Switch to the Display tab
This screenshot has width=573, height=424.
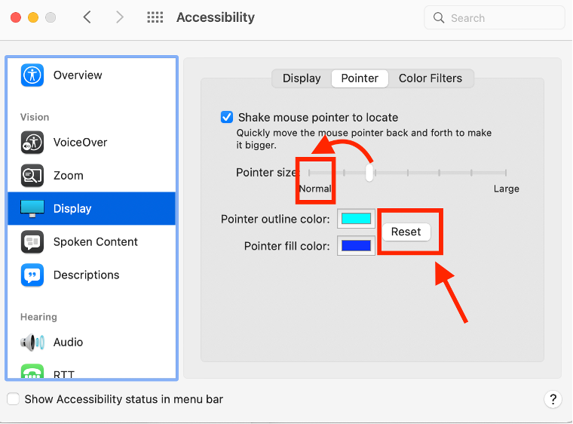tap(302, 78)
